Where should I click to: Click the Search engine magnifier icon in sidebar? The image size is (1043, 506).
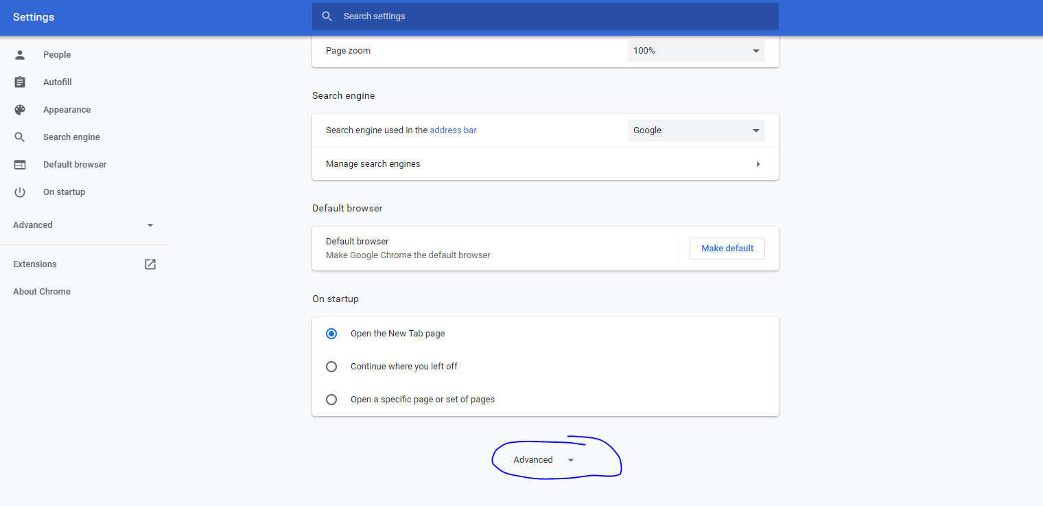[20, 137]
